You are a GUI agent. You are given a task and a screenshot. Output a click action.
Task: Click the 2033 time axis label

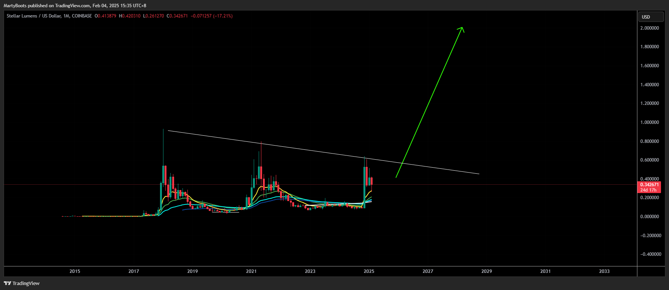tap(604, 271)
